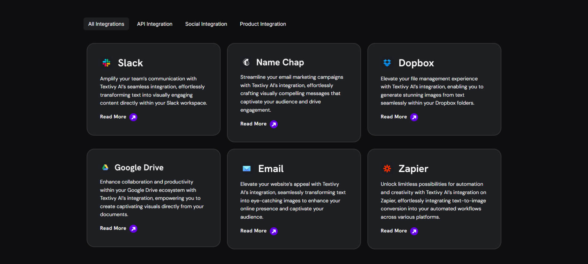Click the purple arrow icon in Email card
The image size is (588, 264).
point(274,231)
